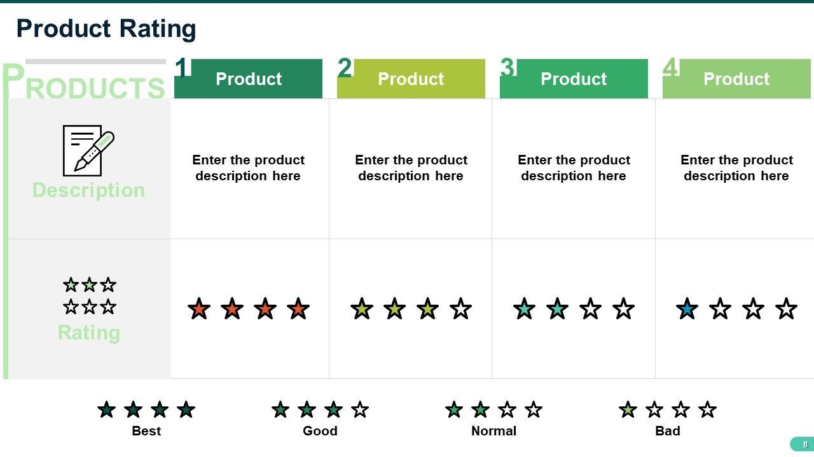Click the last empty star for Product 4

click(x=786, y=309)
